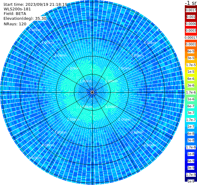
Task: Select the 0.00017 colorbar tick label
Action: coord(191,37)
